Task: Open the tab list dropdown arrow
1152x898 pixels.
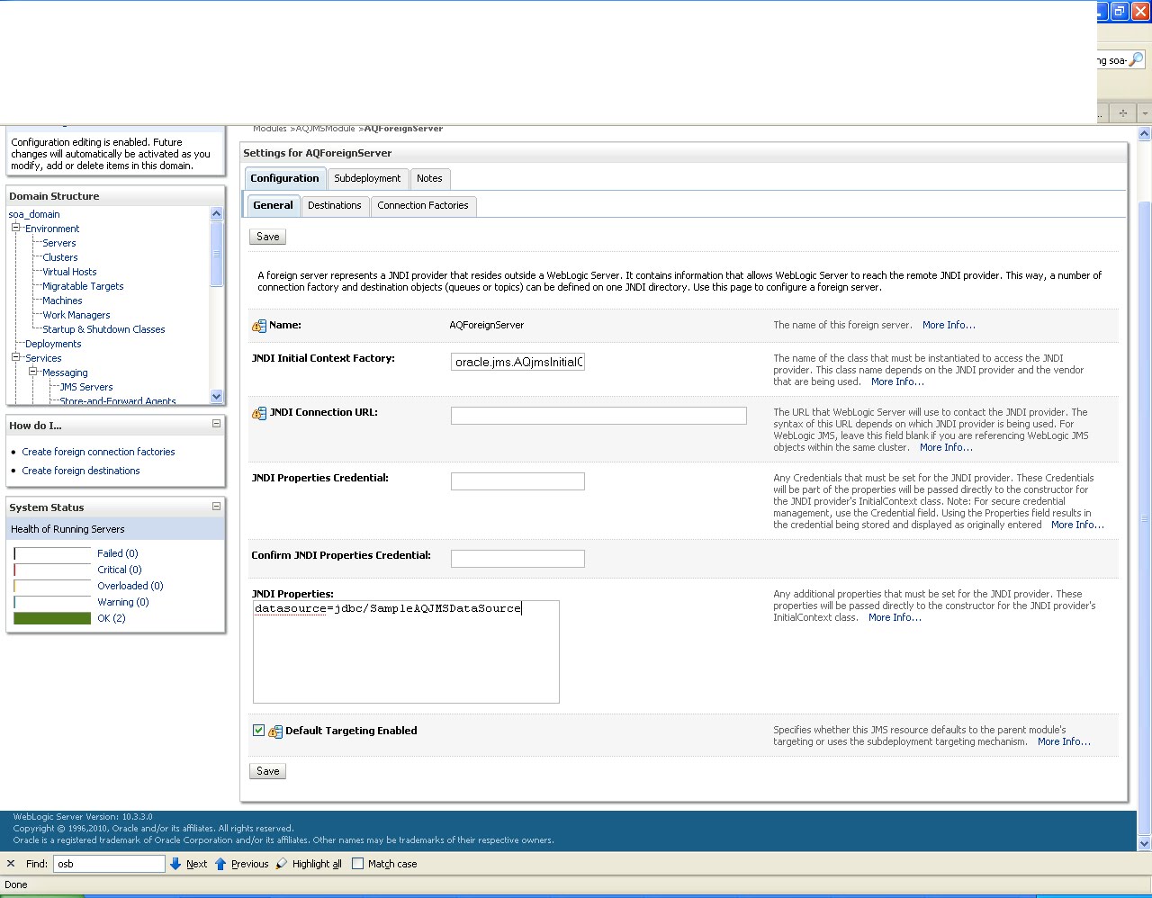Action: pos(1145,113)
